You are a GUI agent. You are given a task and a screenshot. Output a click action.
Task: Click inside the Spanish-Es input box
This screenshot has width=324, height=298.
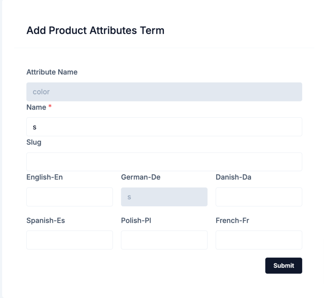click(x=70, y=240)
